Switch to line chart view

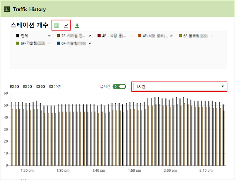pyautogui.click(x=66, y=25)
